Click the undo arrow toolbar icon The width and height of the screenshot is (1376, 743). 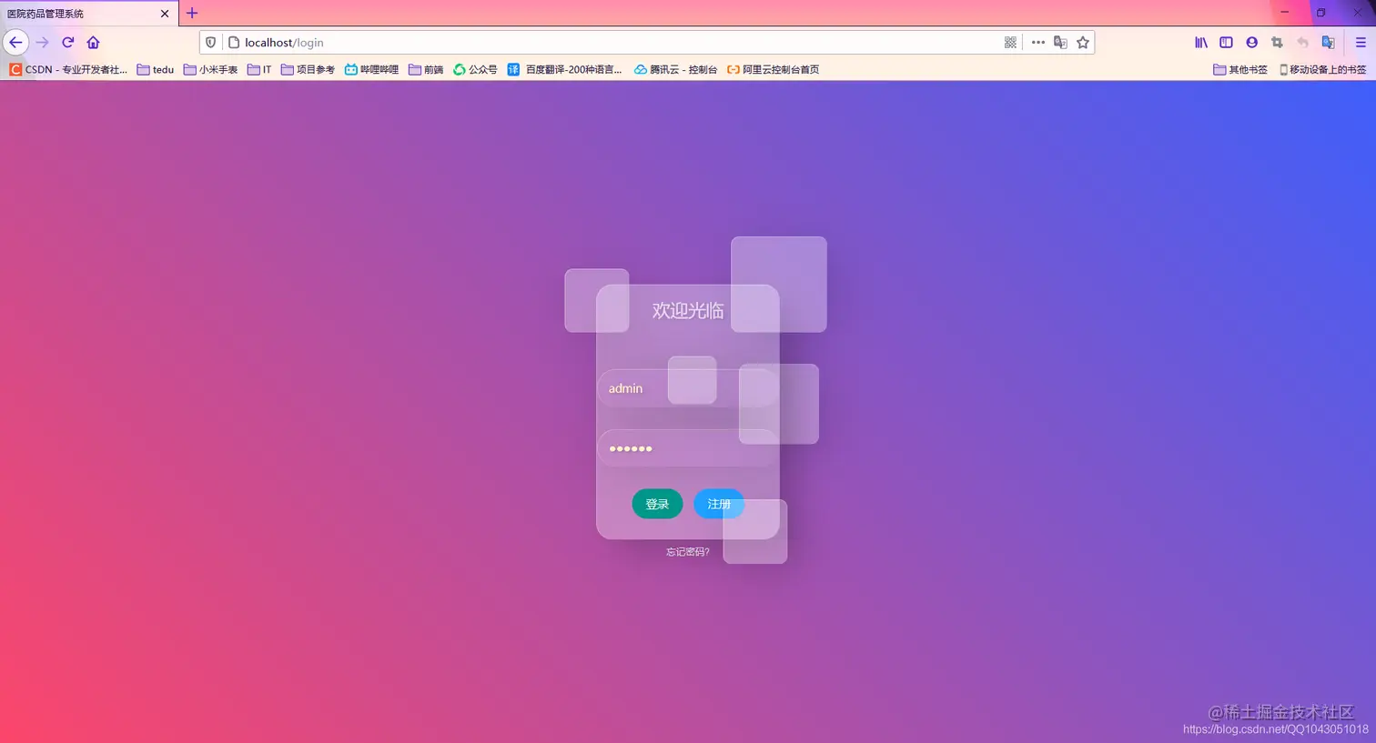coord(1302,43)
